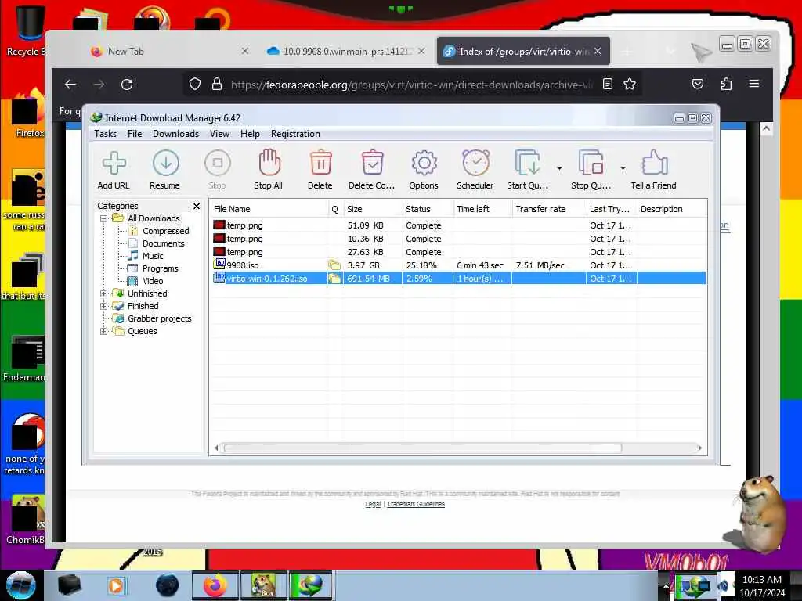Viewport: 802px width, 601px height.
Task: Select the Documents category
Action: (x=163, y=244)
